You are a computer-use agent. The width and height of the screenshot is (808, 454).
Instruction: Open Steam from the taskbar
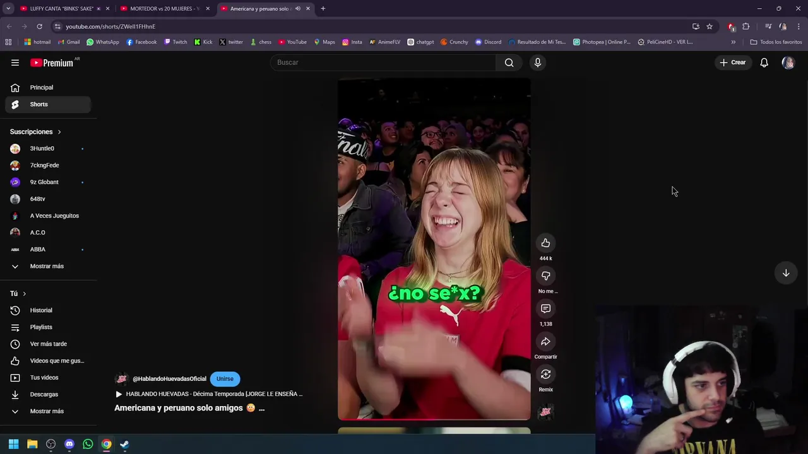coord(124,444)
